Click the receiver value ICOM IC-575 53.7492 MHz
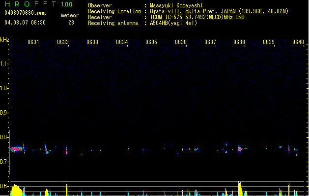309x196 pixels. click(197, 17)
